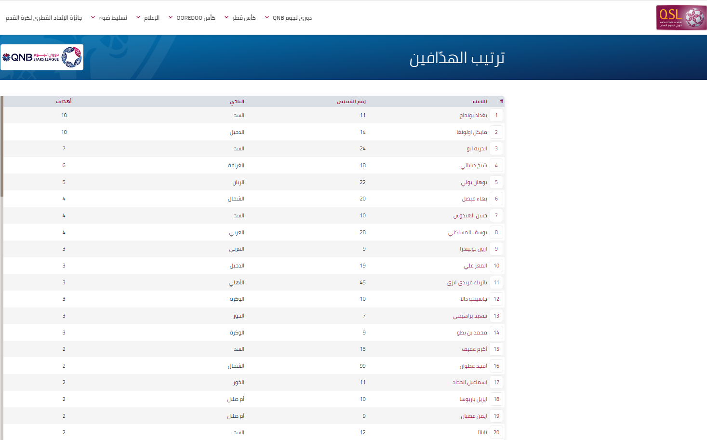Click player name اندريه ايو
The height and width of the screenshot is (440, 707).
pyautogui.click(x=476, y=149)
